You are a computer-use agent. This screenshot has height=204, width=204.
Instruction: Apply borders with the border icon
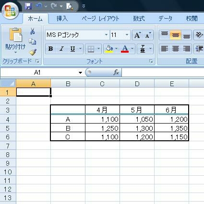click(91, 49)
